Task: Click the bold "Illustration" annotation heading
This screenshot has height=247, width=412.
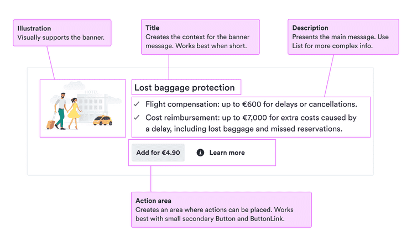Action: point(34,28)
